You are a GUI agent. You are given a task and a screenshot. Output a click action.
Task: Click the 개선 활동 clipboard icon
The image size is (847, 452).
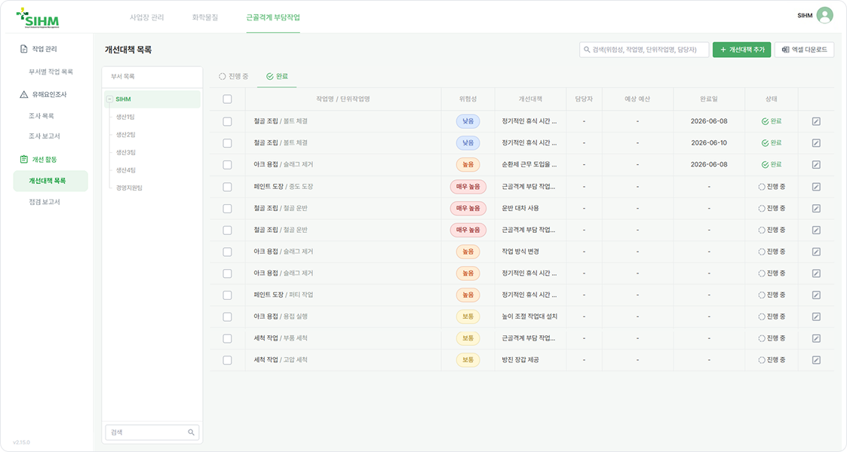coord(24,159)
